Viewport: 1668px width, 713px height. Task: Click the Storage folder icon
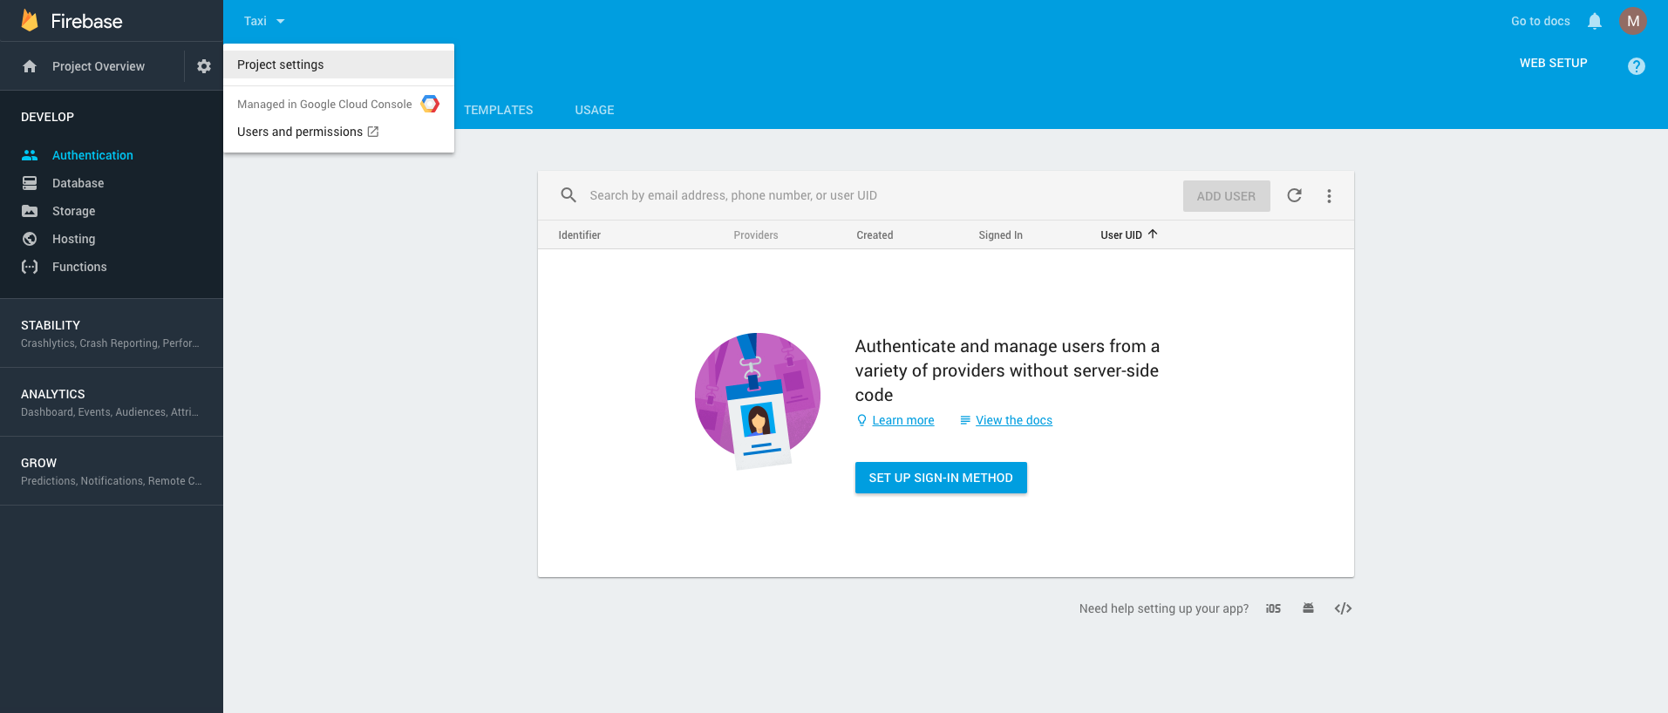point(30,211)
